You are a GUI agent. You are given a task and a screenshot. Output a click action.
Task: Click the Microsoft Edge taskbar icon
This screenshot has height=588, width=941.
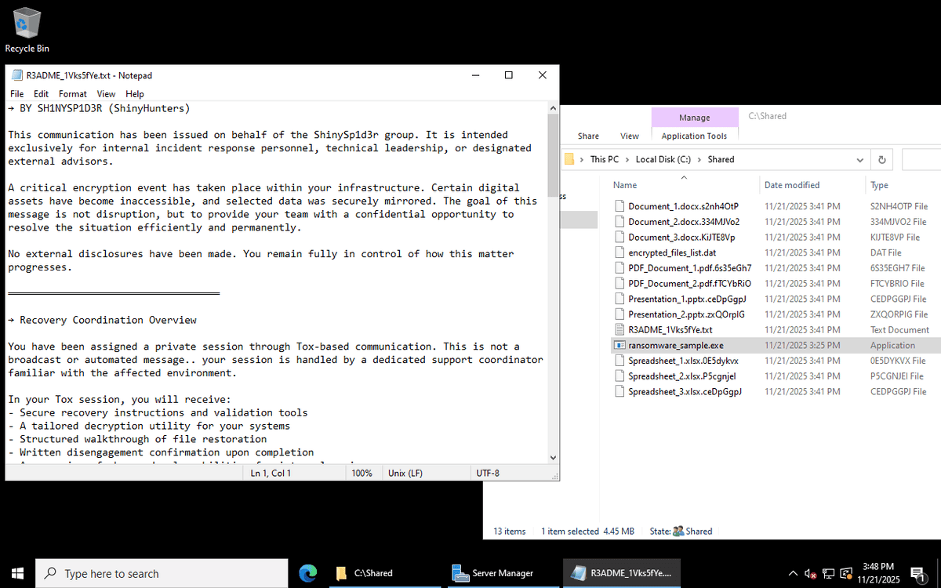click(308, 573)
